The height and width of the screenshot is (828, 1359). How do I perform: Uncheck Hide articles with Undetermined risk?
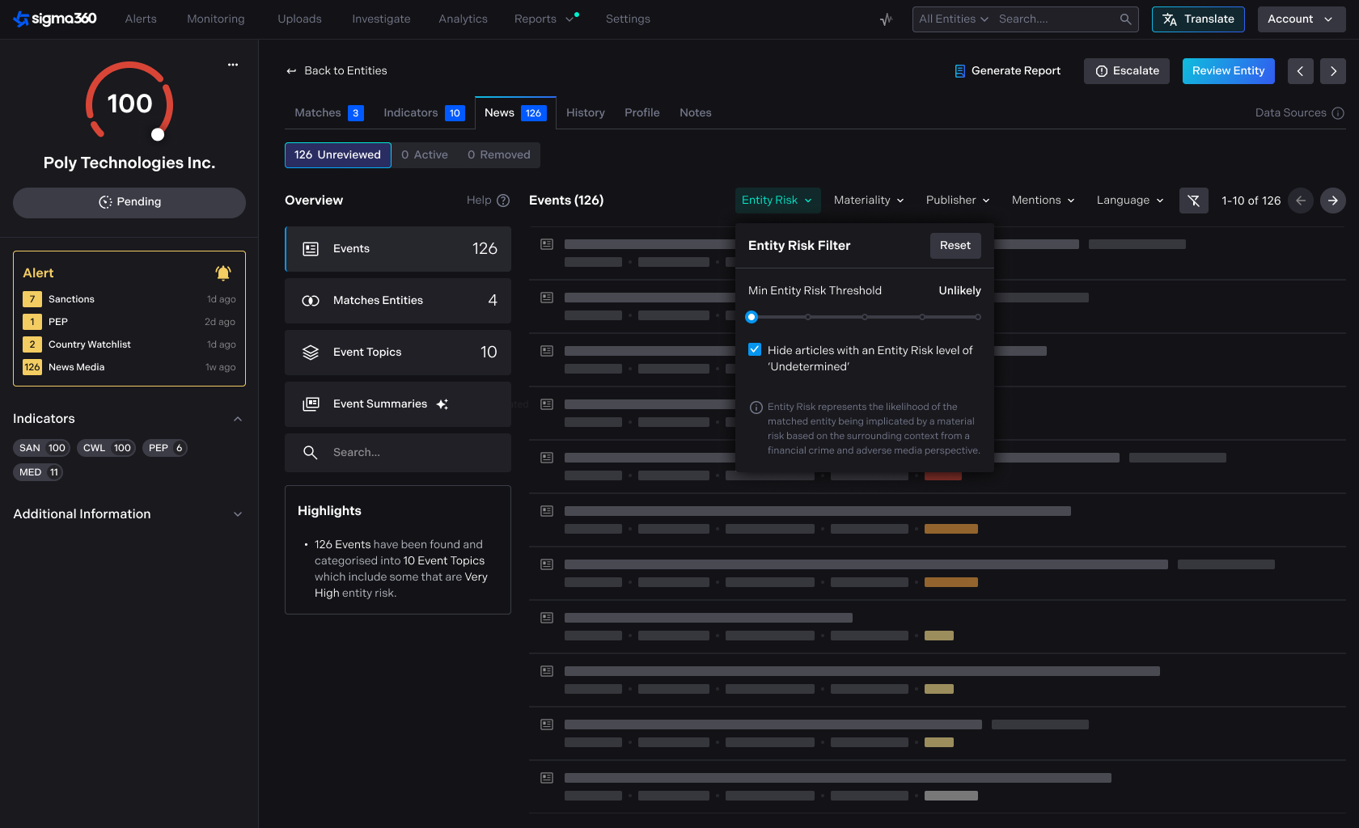[755, 349]
